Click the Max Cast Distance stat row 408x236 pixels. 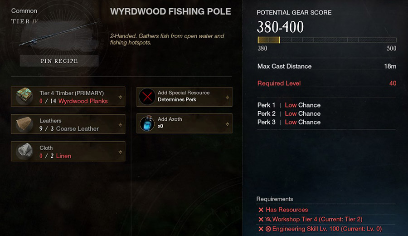click(327, 66)
